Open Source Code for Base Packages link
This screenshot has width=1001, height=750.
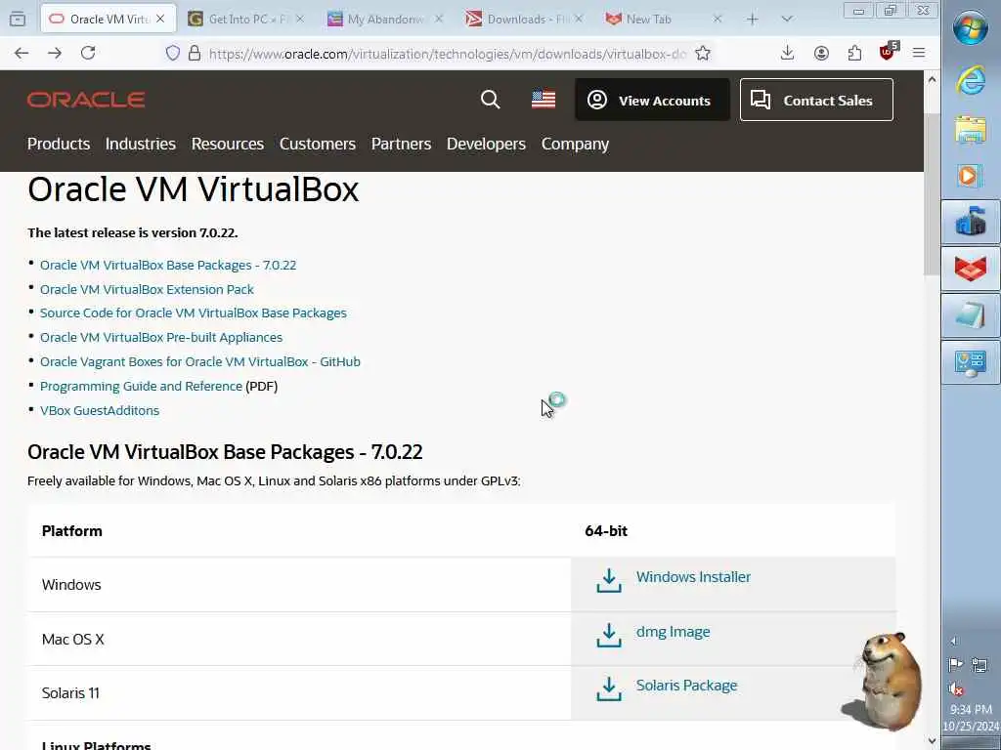(194, 313)
